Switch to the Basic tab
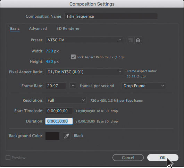 coord(15,28)
